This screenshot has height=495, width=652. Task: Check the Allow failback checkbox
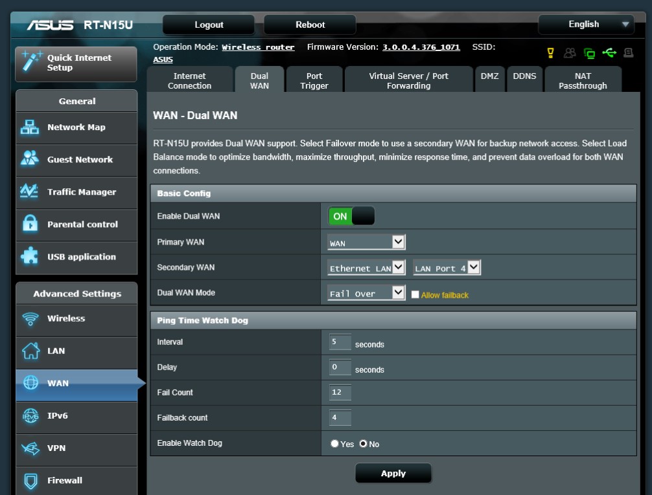pos(415,294)
